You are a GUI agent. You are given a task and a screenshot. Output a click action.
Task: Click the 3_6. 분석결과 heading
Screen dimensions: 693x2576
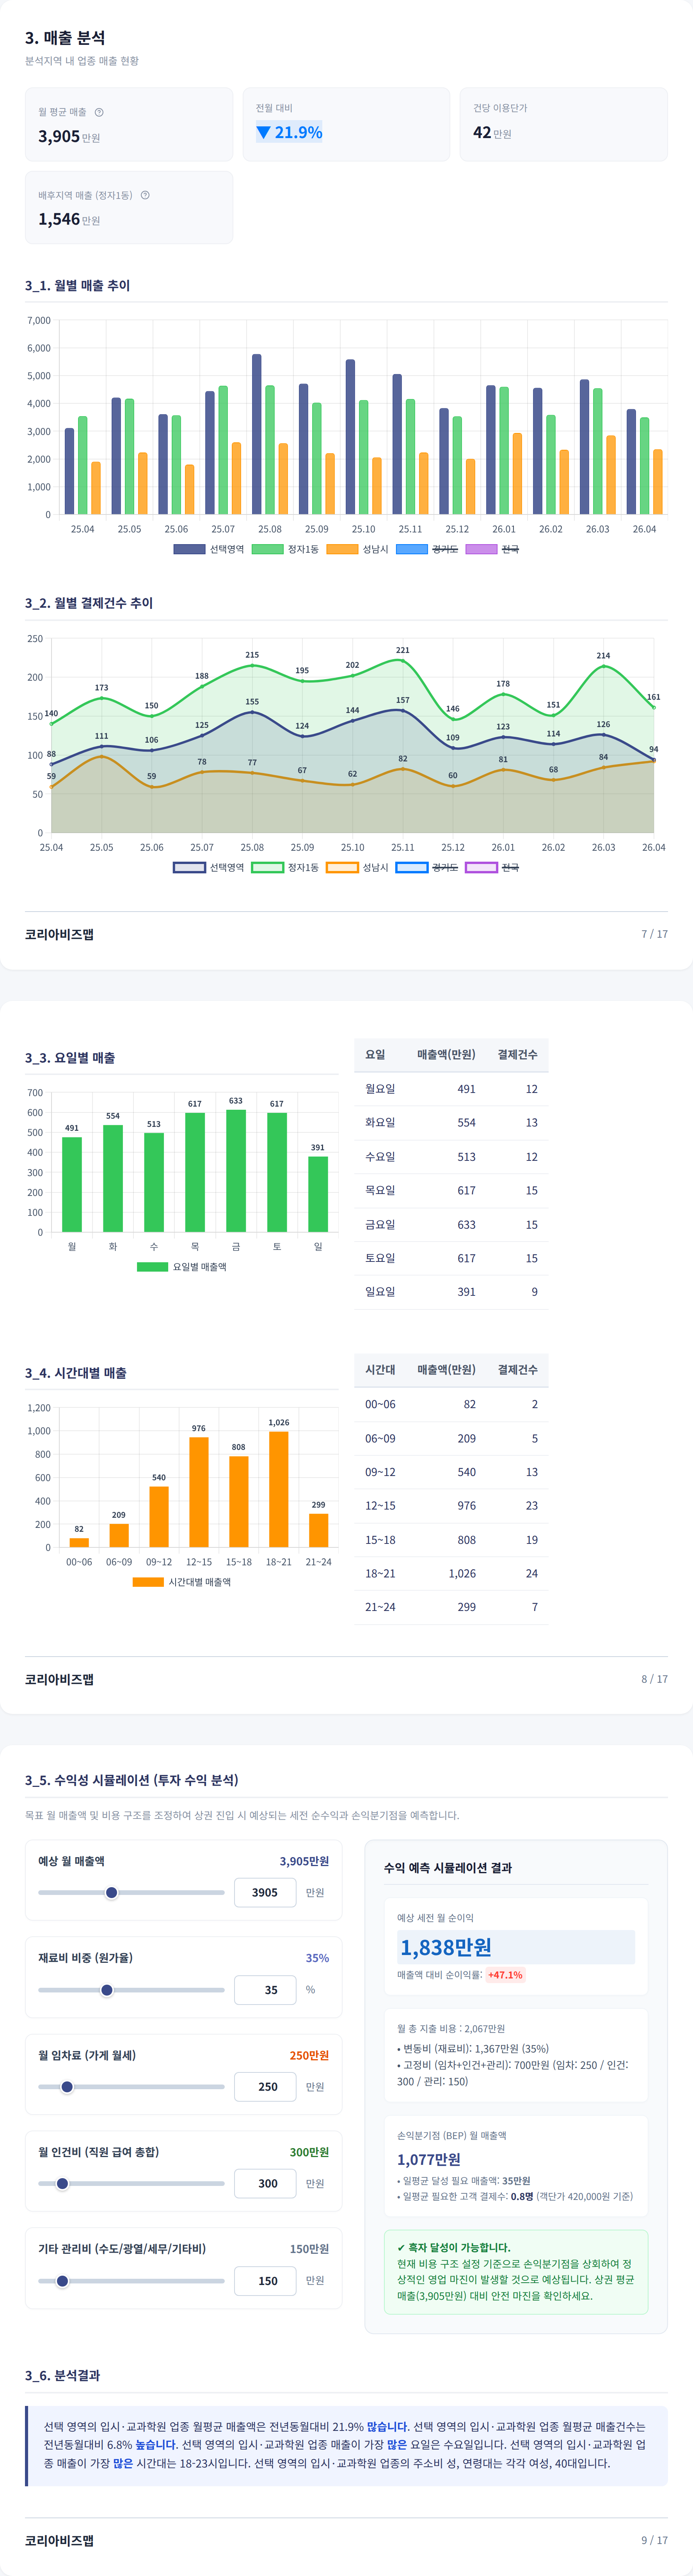[x=62, y=2375]
